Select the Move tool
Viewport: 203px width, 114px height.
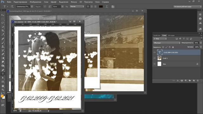coord(3,15)
